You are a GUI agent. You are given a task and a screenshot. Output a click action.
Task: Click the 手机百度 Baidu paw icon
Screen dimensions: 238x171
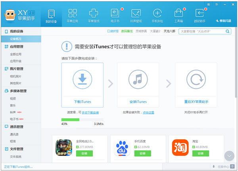[122, 148]
